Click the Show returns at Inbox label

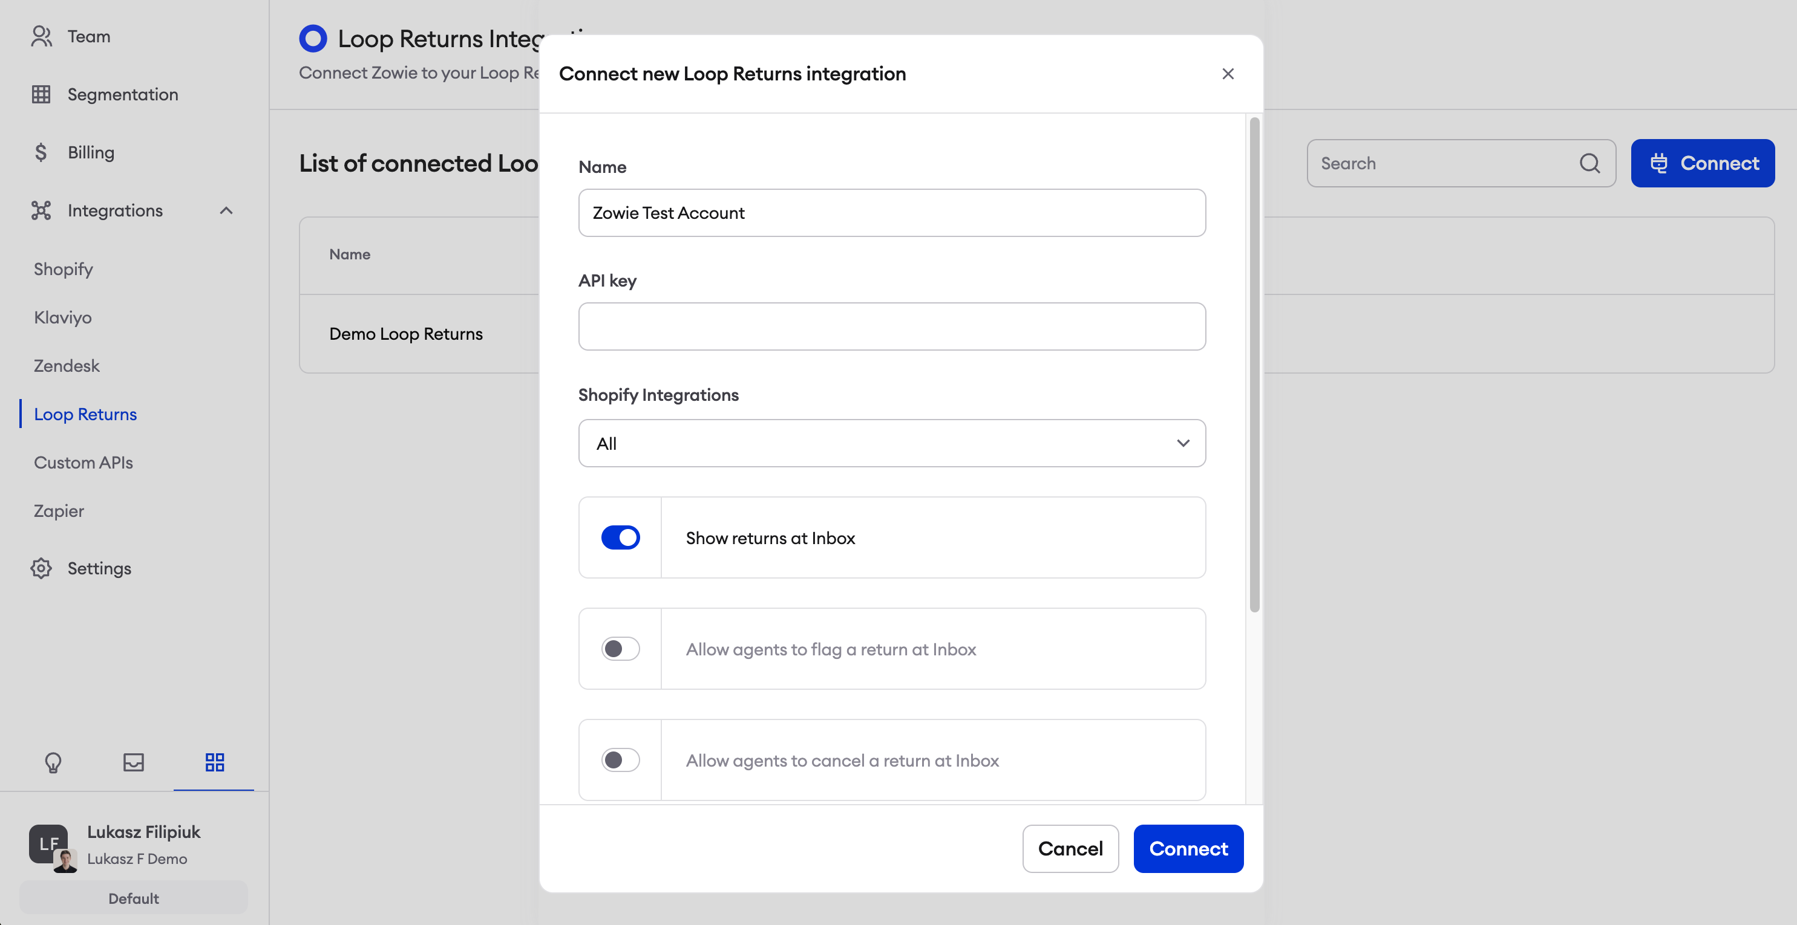point(770,538)
